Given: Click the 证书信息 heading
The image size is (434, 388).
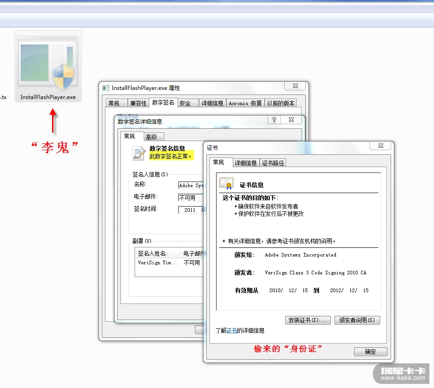Looking at the screenshot, I should 251,185.
